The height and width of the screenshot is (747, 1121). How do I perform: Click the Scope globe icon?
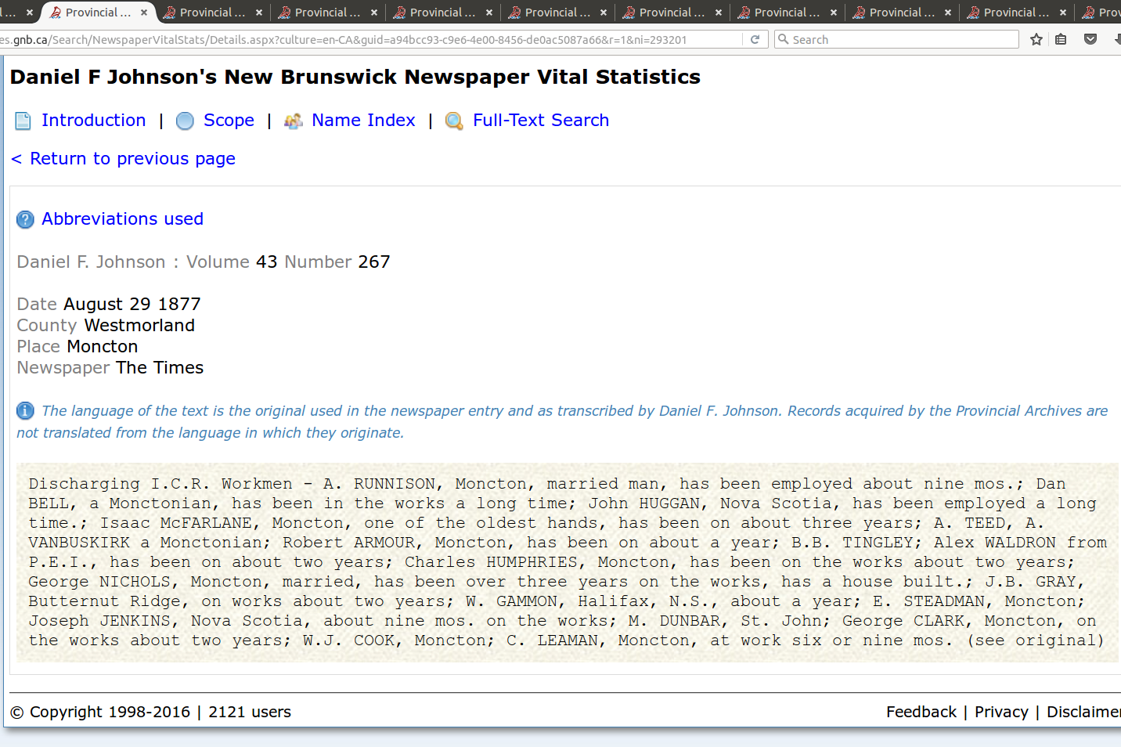tap(185, 121)
